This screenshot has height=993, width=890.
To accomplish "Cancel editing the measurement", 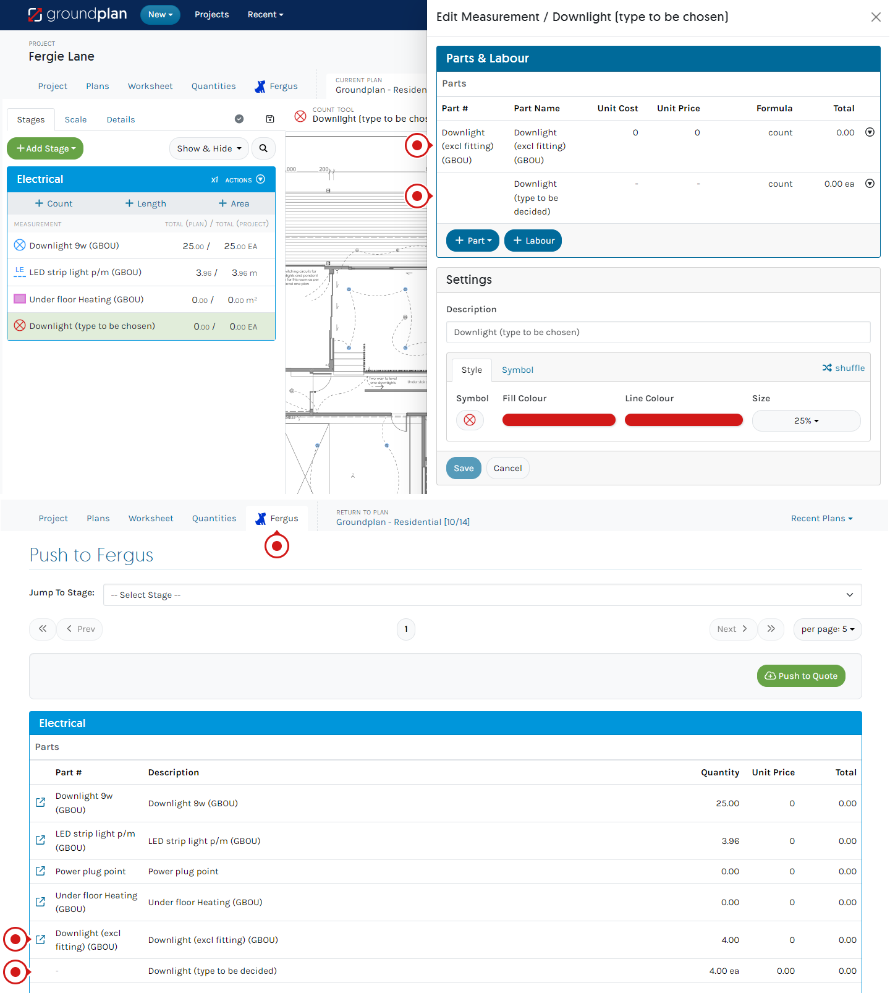I will [507, 468].
